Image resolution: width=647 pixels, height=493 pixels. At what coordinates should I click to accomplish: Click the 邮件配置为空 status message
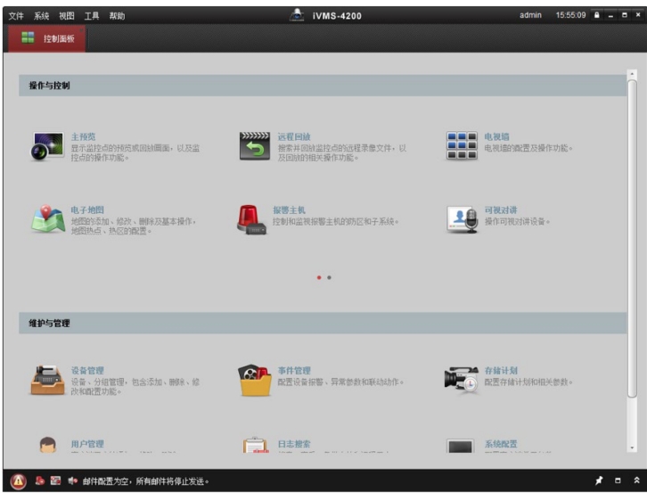click(145, 481)
